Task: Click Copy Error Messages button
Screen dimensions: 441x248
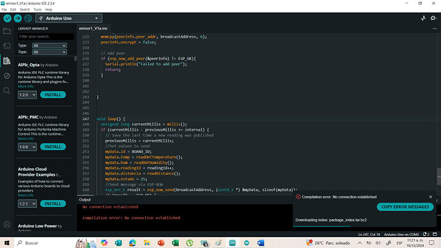Action: pyautogui.click(x=405, y=206)
